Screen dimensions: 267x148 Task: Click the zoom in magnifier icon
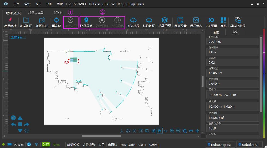tap(172, 131)
